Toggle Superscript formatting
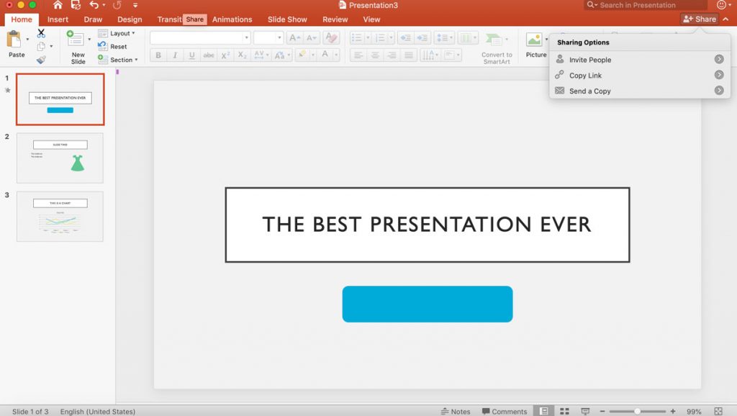 tap(225, 55)
